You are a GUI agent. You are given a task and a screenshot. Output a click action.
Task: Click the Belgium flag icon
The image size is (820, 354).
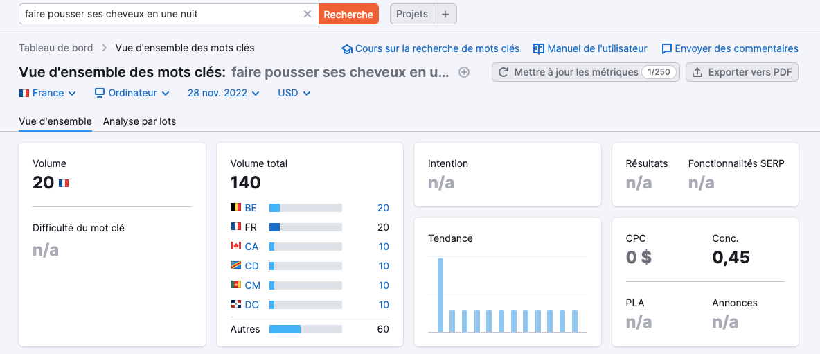click(236, 207)
